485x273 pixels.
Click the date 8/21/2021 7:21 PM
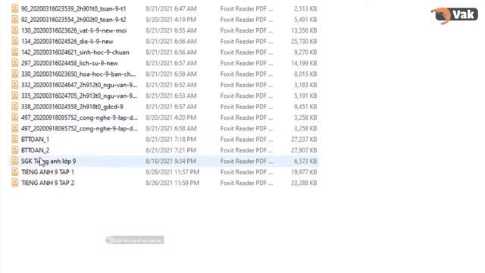pyautogui.click(x=171, y=150)
